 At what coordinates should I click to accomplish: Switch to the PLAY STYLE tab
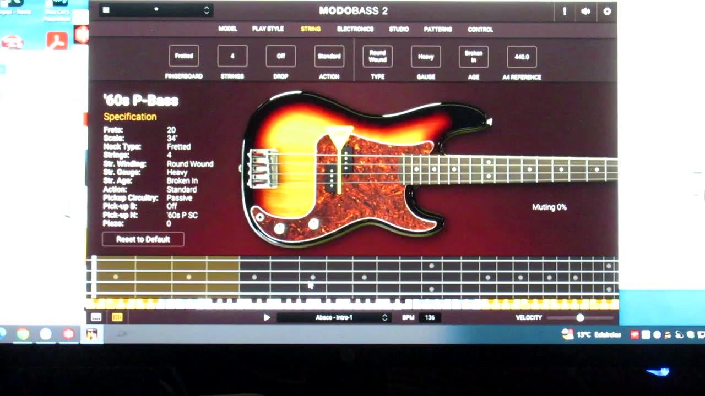[x=268, y=29]
